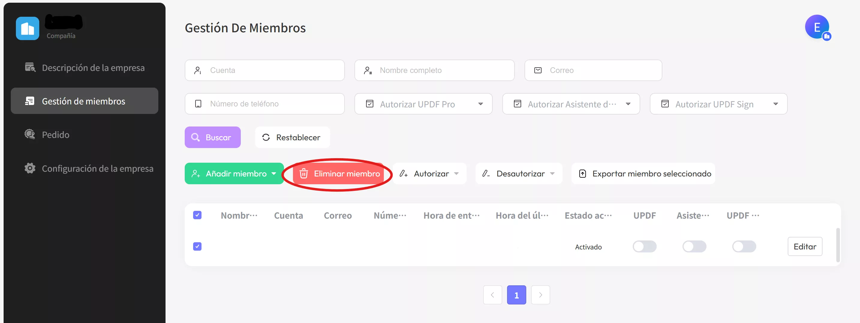
Task: Click the Restablecer button
Action: [292, 137]
